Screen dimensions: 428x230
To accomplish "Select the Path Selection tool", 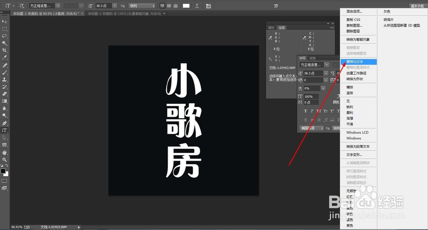I will (4, 138).
